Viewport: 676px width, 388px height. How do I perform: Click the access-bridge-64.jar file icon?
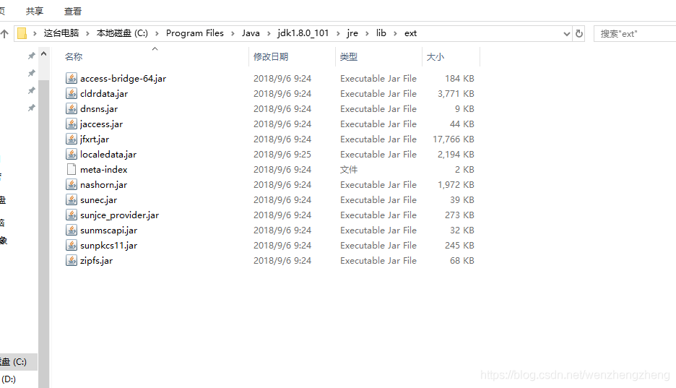point(71,79)
